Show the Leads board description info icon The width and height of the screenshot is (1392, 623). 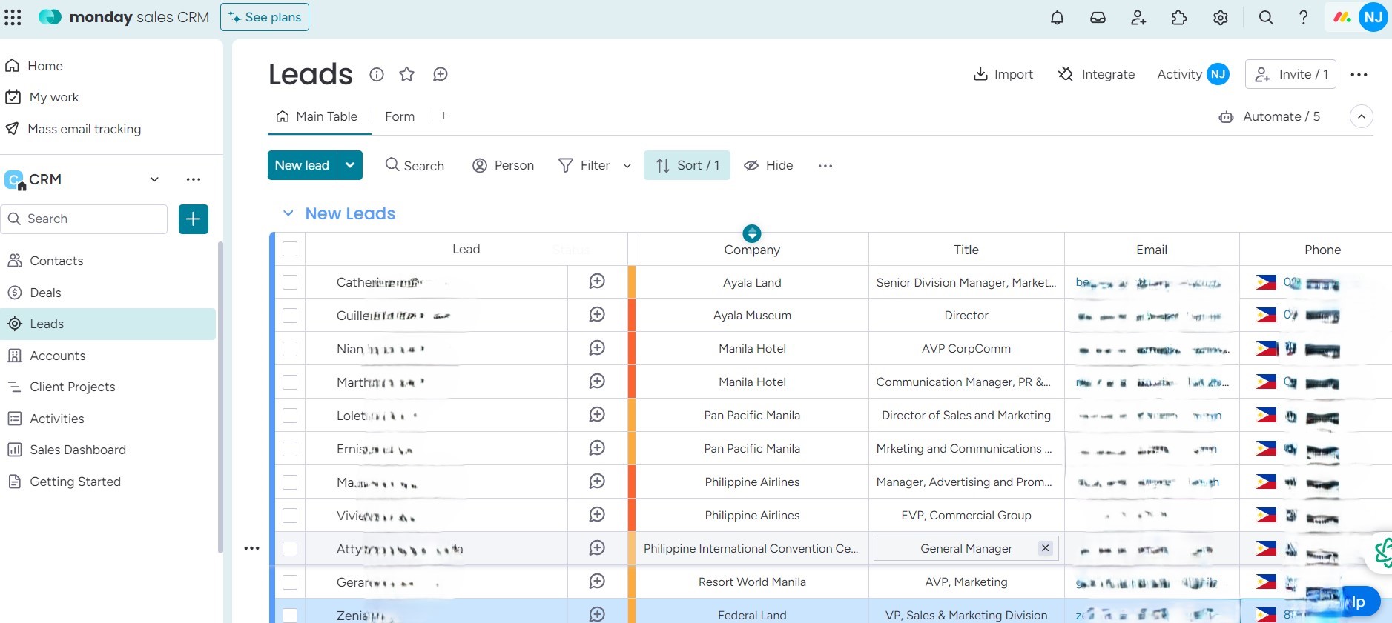click(x=377, y=74)
